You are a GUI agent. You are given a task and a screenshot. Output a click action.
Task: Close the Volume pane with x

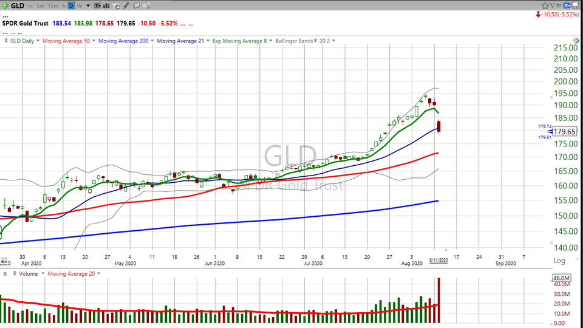[x=5, y=274]
